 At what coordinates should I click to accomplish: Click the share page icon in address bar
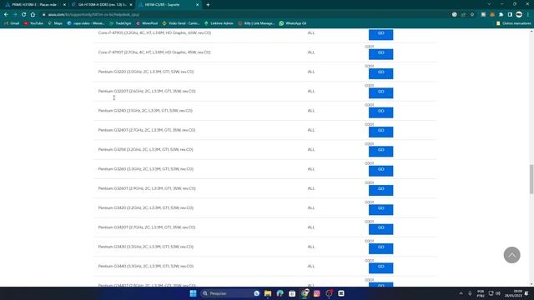point(463,15)
